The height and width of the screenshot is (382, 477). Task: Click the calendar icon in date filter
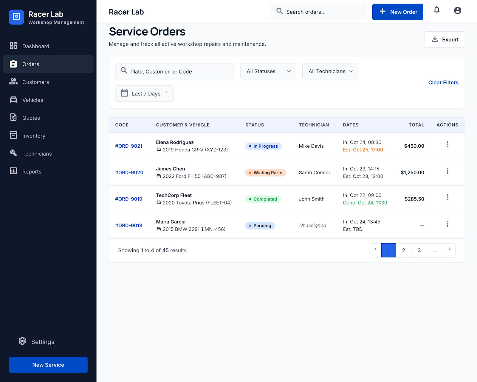pyautogui.click(x=124, y=93)
